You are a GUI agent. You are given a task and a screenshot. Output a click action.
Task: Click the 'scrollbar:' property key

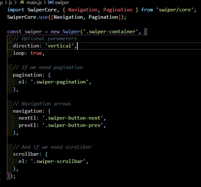[27, 154]
